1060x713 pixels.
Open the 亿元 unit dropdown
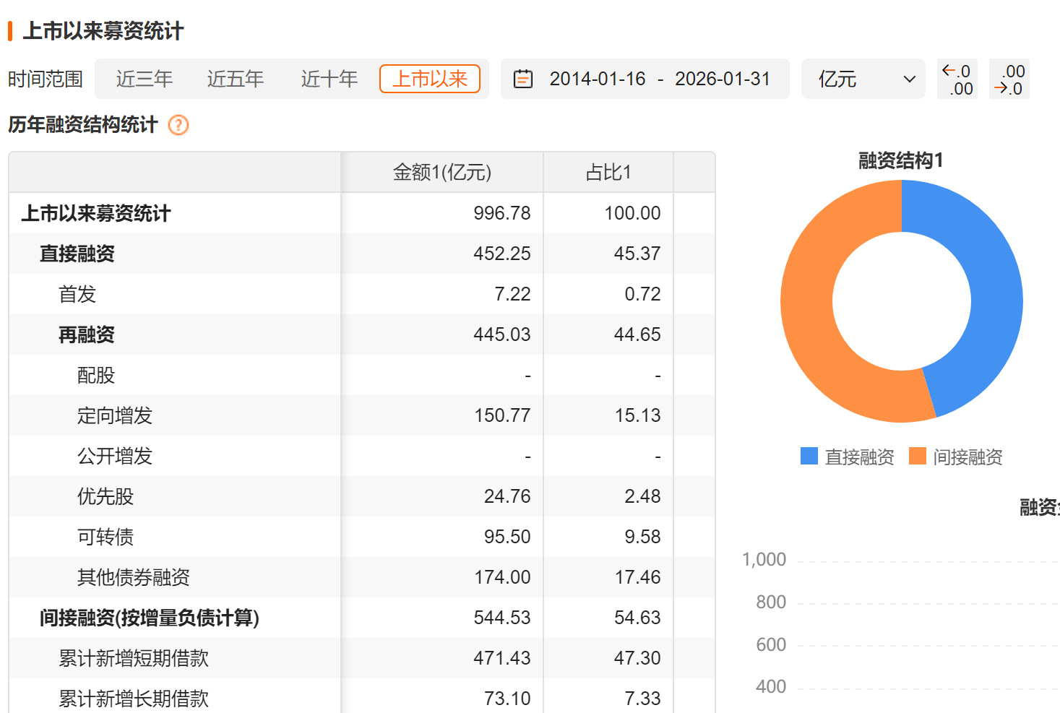pyautogui.click(x=863, y=79)
